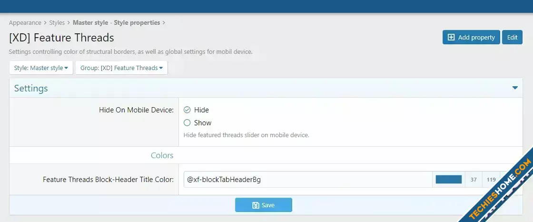This screenshot has width=533, height=222.
Task: Go to Appearance breadcrumb link
Action: coord(25,23)
